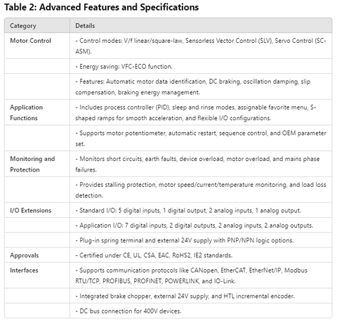337x324 pixels.
Task: Select the CE, UL, CSA certification row
Action: pos(201,255)
